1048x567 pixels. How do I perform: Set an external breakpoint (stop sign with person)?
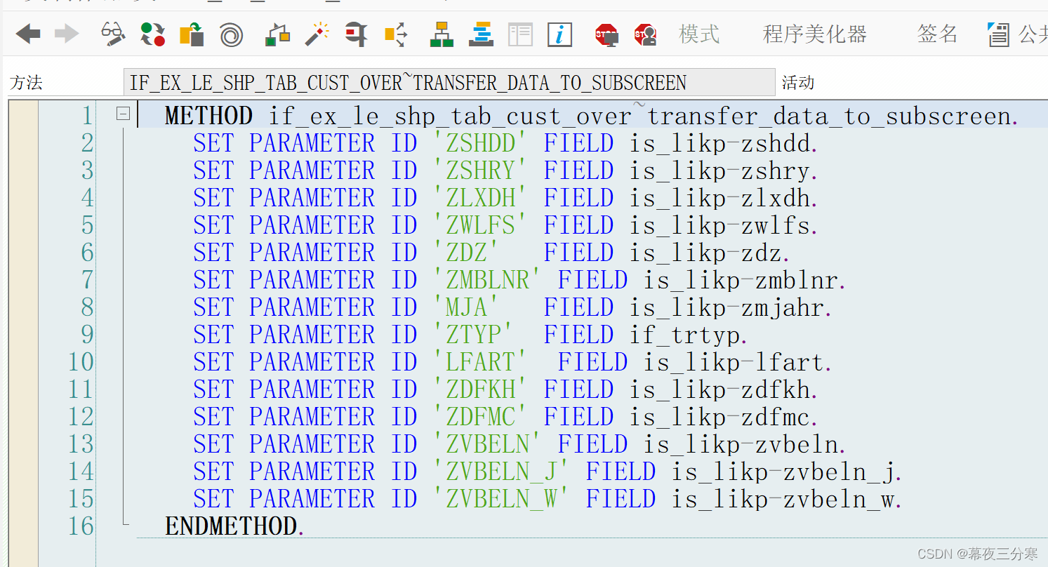point(645,33)
